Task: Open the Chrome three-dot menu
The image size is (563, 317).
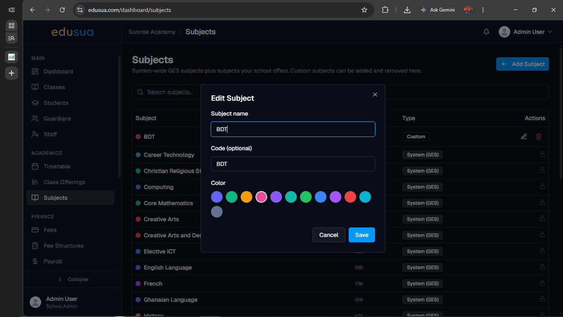Action: coord(483,10)
